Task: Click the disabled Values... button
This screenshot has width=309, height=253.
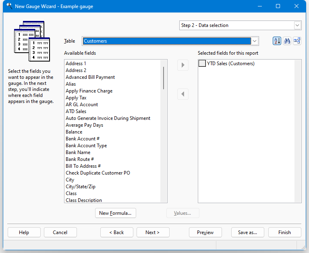Action: 182,213
